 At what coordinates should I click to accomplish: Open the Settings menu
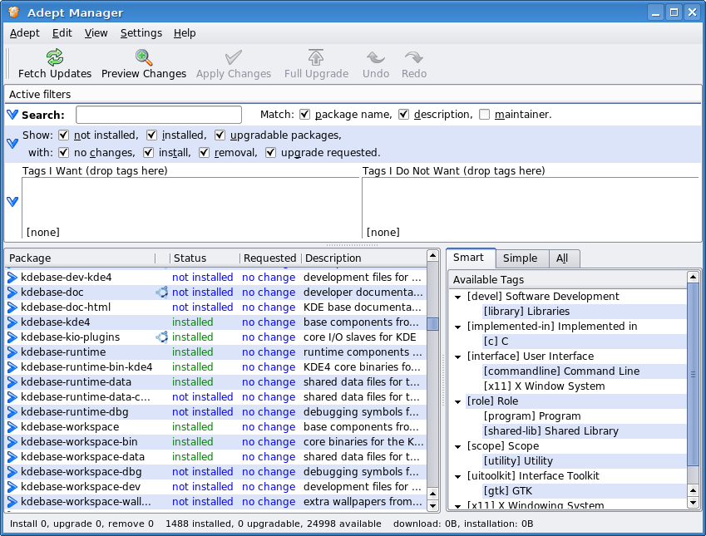tap(141, 32)
